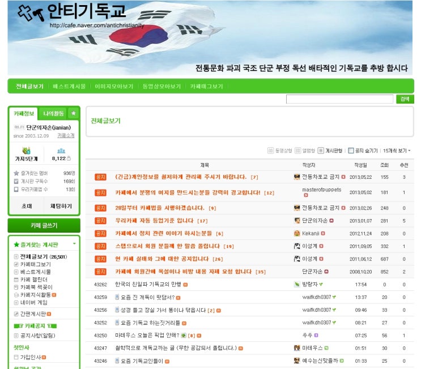Click the 가지5단계 cafe rank icon
The height and width of the screenshot is (369, 421).
[25, 151]
